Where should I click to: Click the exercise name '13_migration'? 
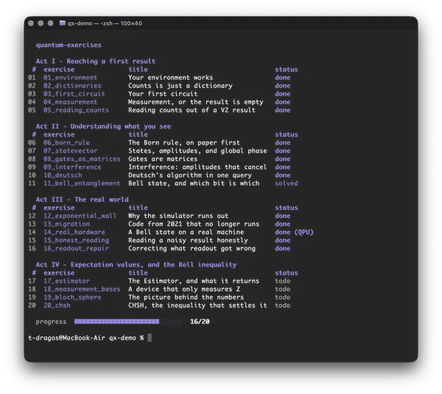click(66, 224)
